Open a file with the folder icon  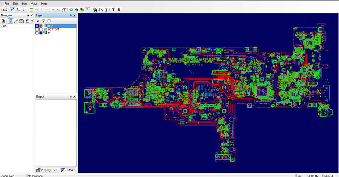pyautogui.click(x=5, y=10)
